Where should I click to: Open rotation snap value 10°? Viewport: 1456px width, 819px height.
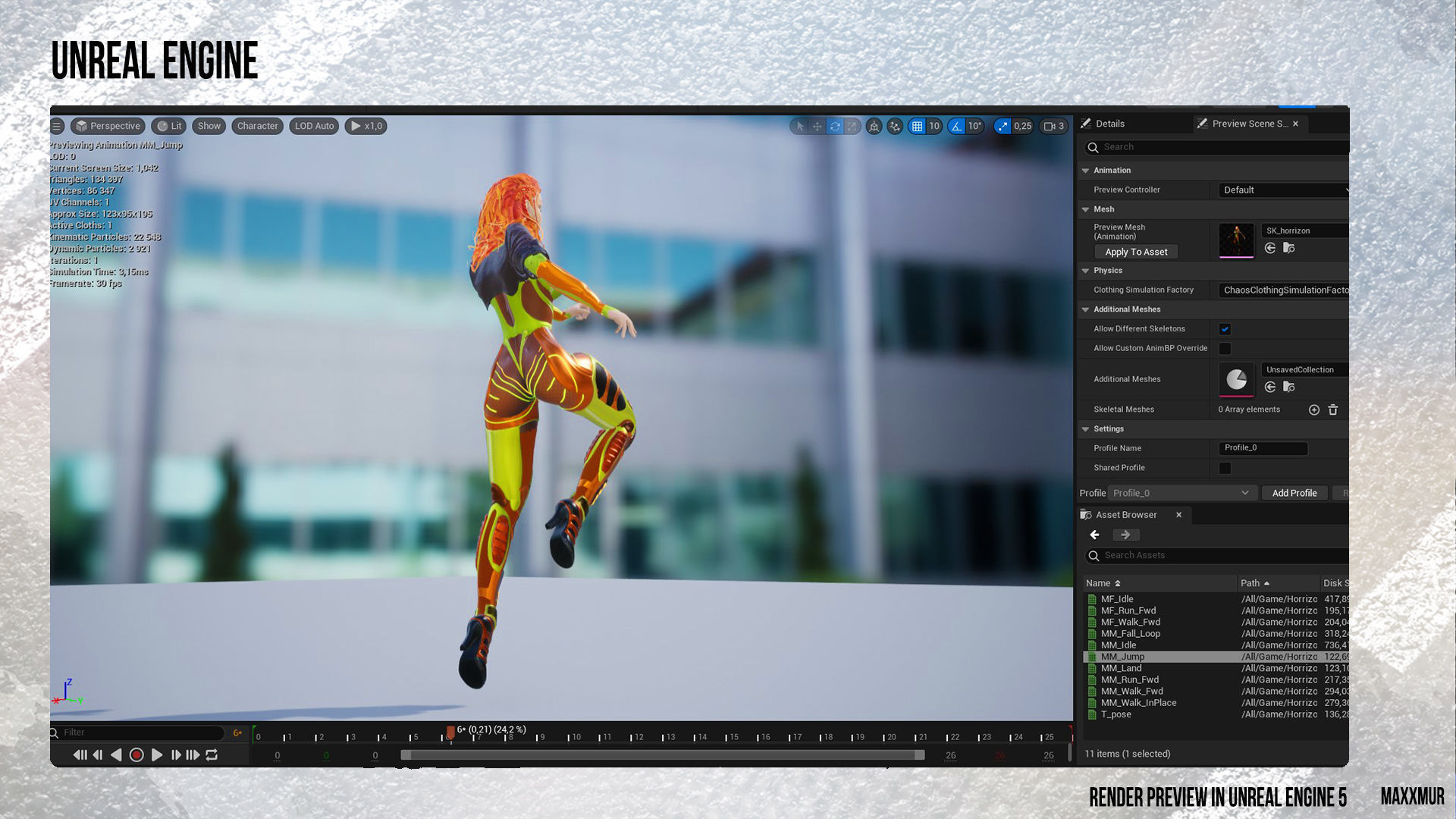coord(974,126)
